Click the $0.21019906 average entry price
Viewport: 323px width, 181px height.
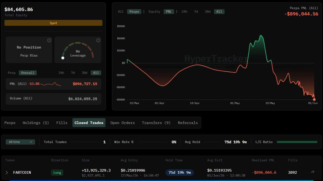click(133, 170)
